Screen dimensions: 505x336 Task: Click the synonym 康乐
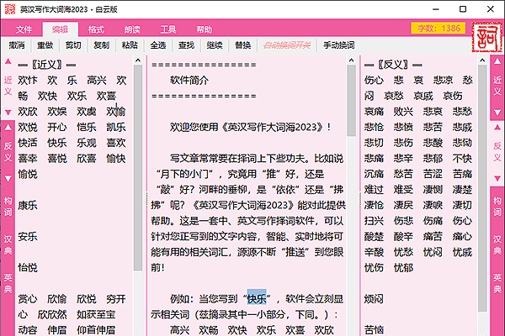pyautogui.click(x=28, y=206)
